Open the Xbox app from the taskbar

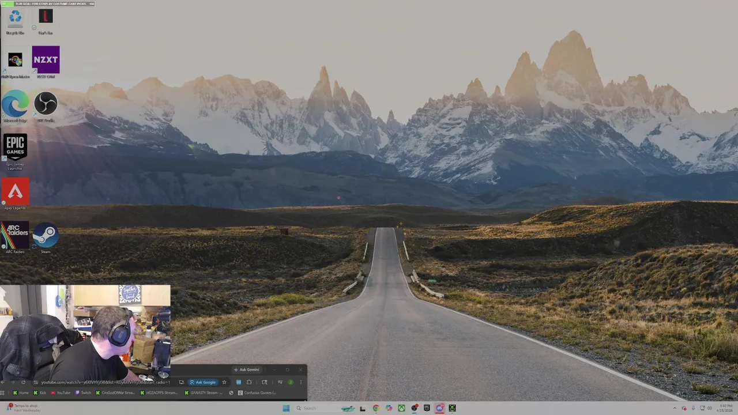click(401, 408)
